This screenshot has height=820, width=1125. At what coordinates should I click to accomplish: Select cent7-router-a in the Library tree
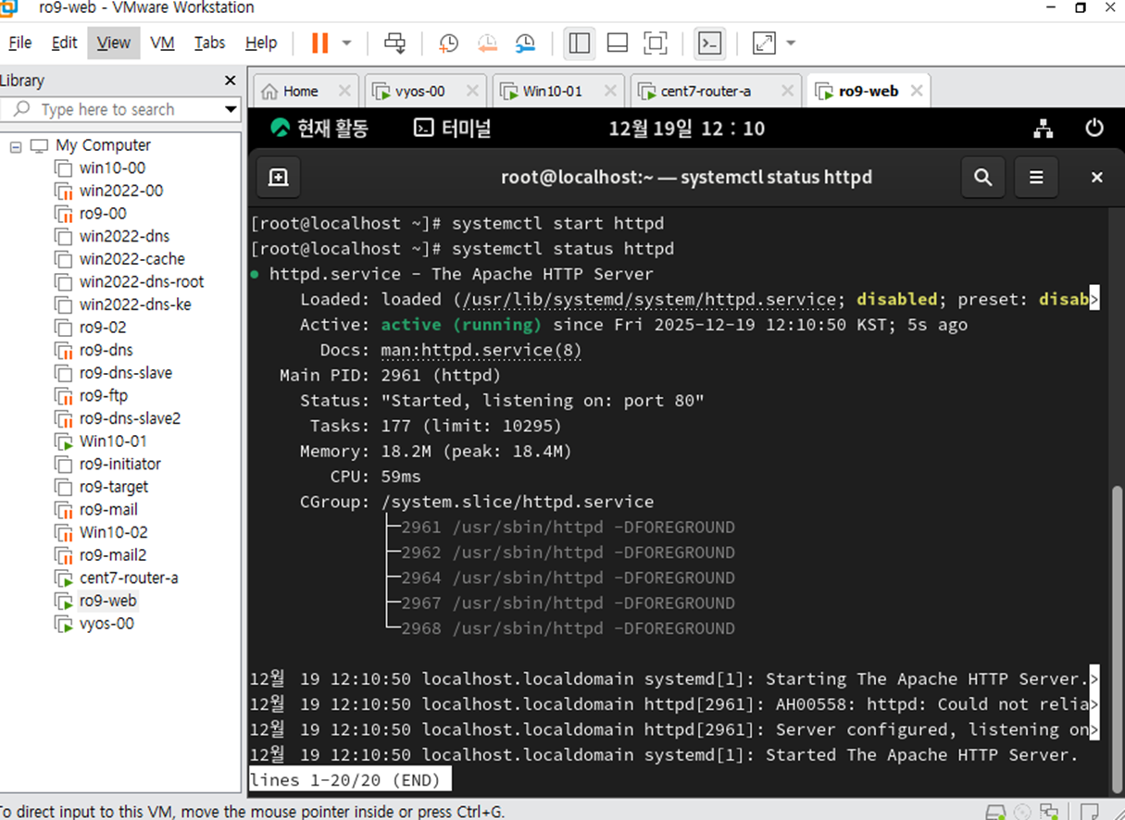[x=129, y=578]
